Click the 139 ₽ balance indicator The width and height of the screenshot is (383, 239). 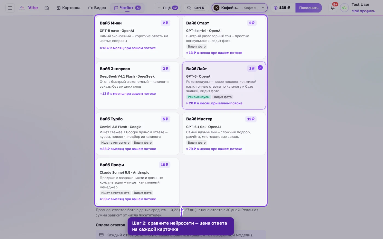click(283, 8)
